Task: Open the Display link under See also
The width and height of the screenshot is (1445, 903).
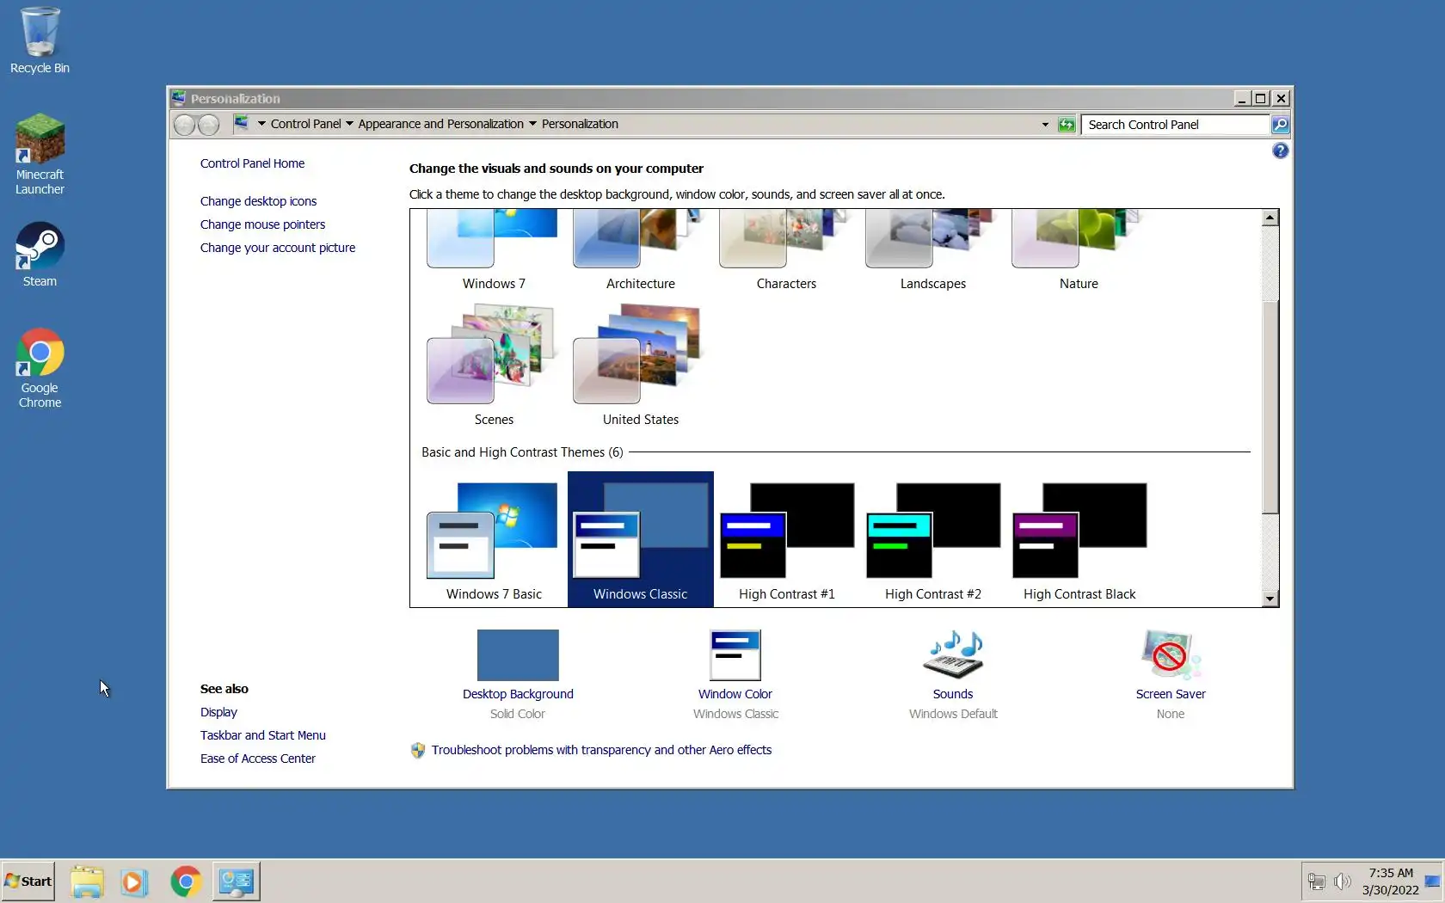Action: pyautogui.click(x=218, y=712)
